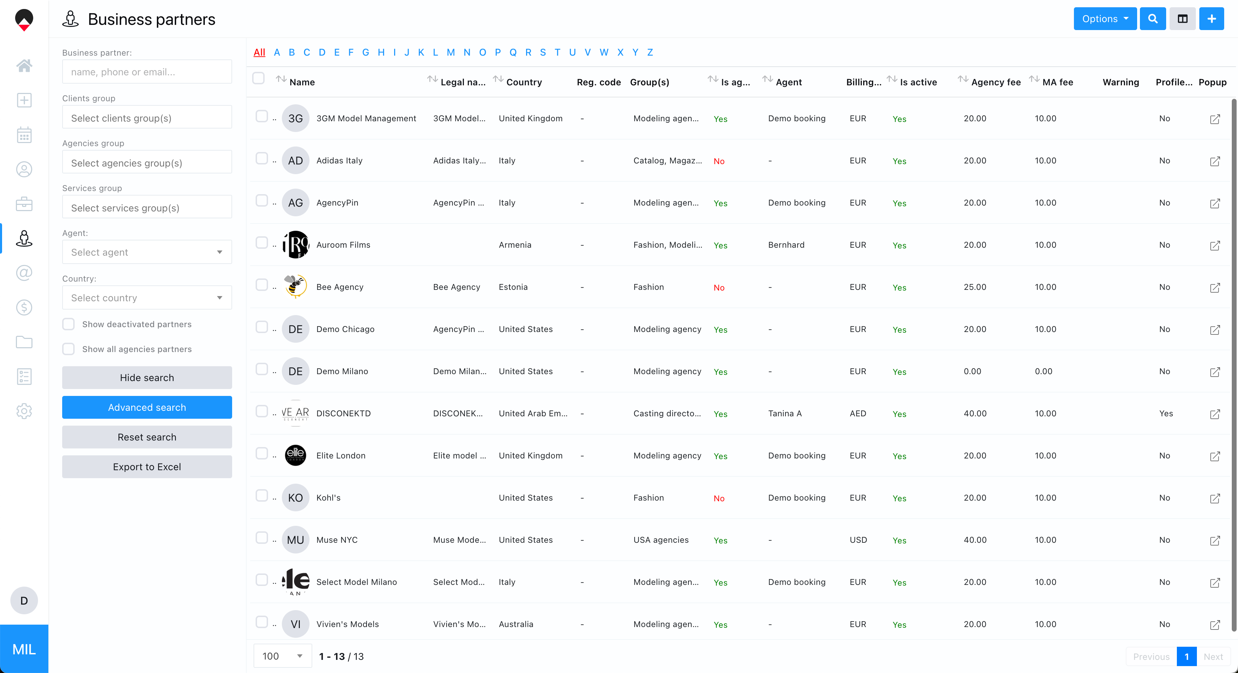Open popup for Muse NYC row

(x=1215, y=540)
